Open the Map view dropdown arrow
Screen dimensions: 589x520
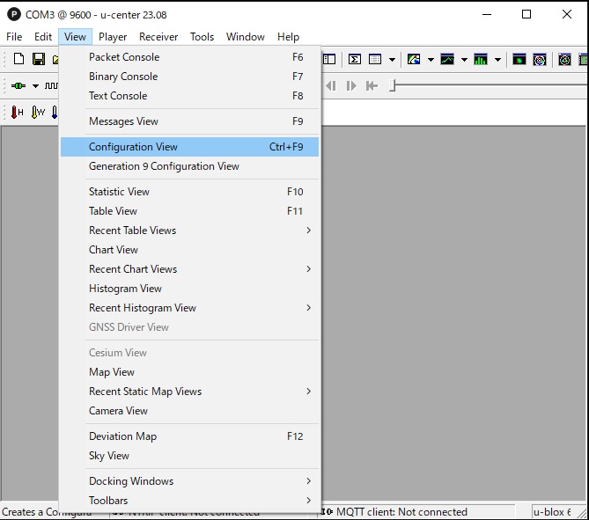(x=431, y=59)
